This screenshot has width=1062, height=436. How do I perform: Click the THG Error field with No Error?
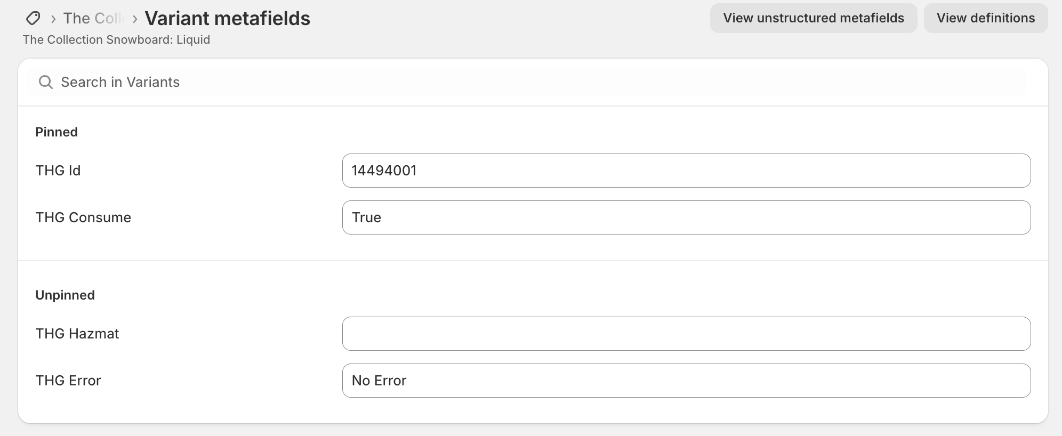click(x=686, y=381)
